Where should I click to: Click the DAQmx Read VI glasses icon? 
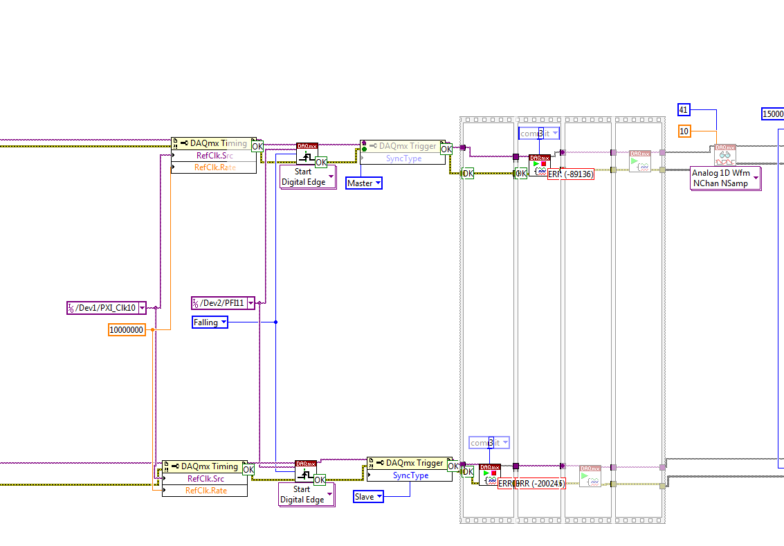(x=725, y=155)
